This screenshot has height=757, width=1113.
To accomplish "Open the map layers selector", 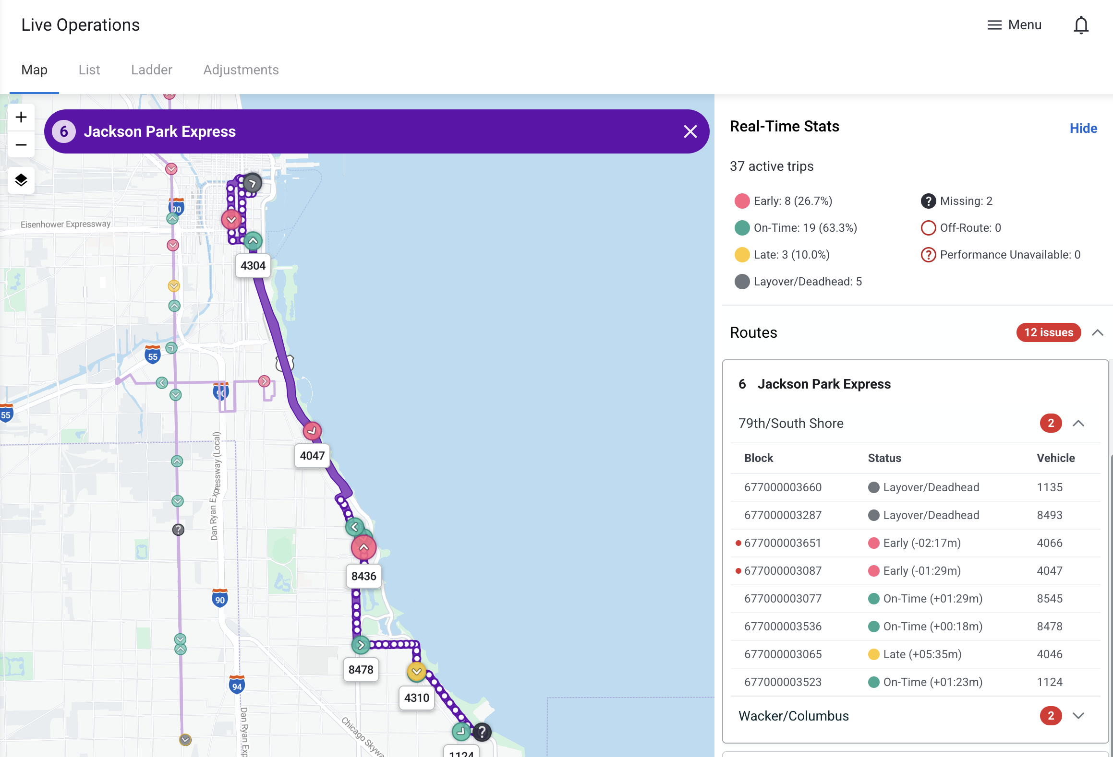I will click(x=21, y=180).
